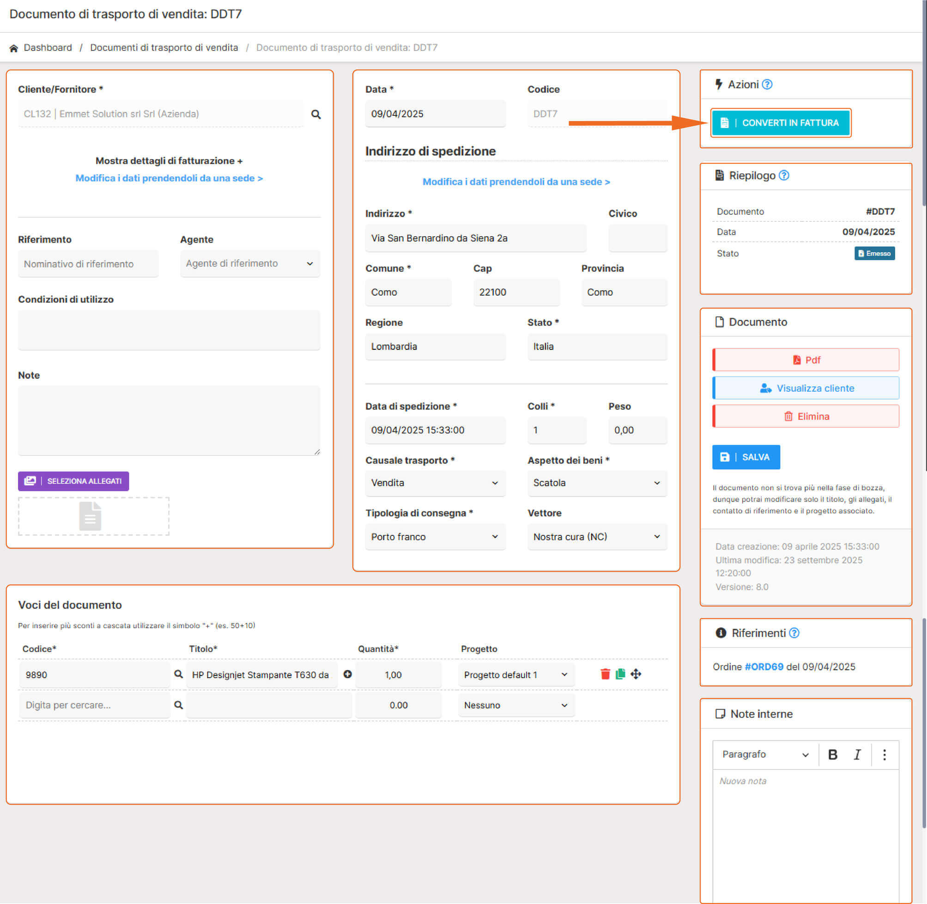Click Converti in fattura button
This screenshot has height=904, width=927.
(x=781, y=123)
